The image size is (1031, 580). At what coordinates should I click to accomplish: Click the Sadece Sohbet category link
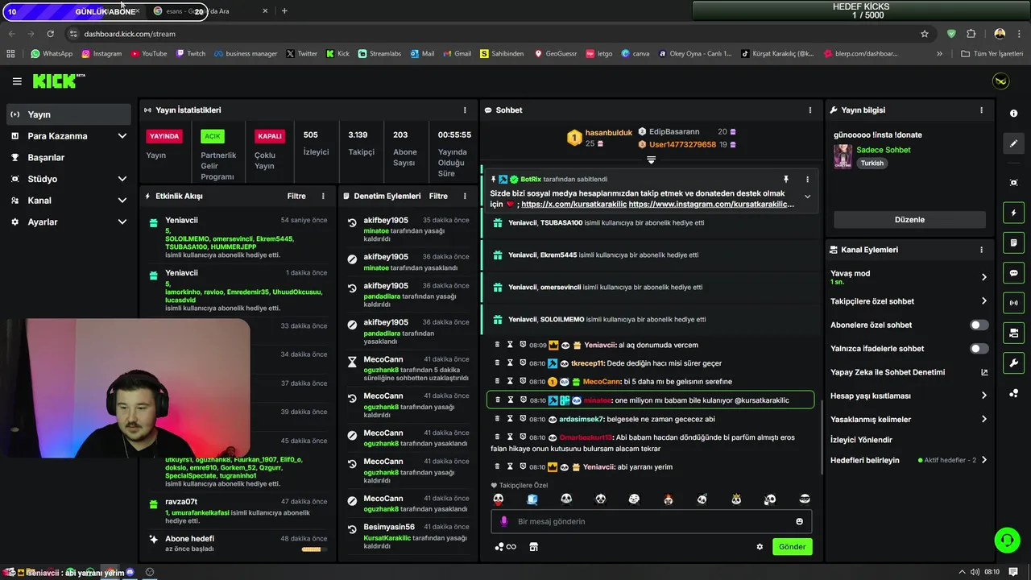tap(884, 150)
